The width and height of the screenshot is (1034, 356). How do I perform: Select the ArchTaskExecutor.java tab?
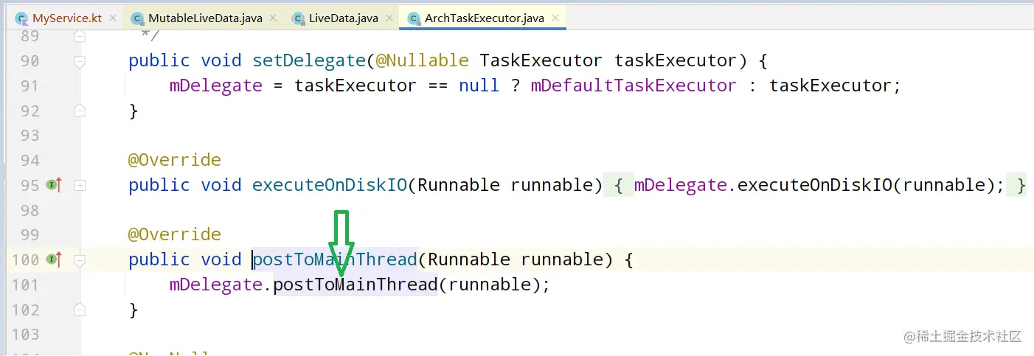483,18
